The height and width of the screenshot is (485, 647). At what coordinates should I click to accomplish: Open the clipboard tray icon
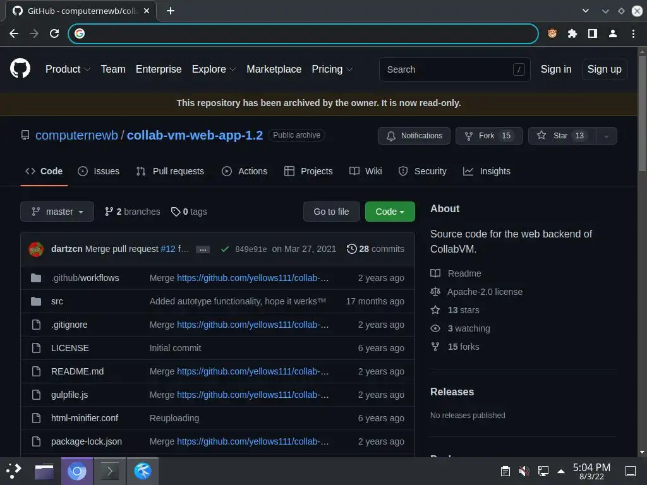pyautogui.click(x=505, y=471)
